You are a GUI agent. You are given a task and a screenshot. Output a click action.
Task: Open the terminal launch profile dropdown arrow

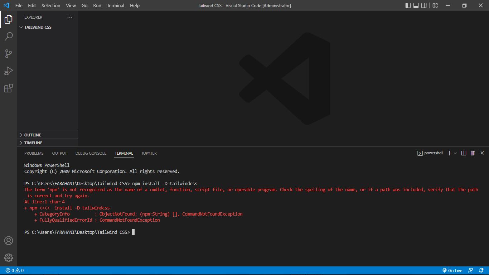click(x=455, y=153)
